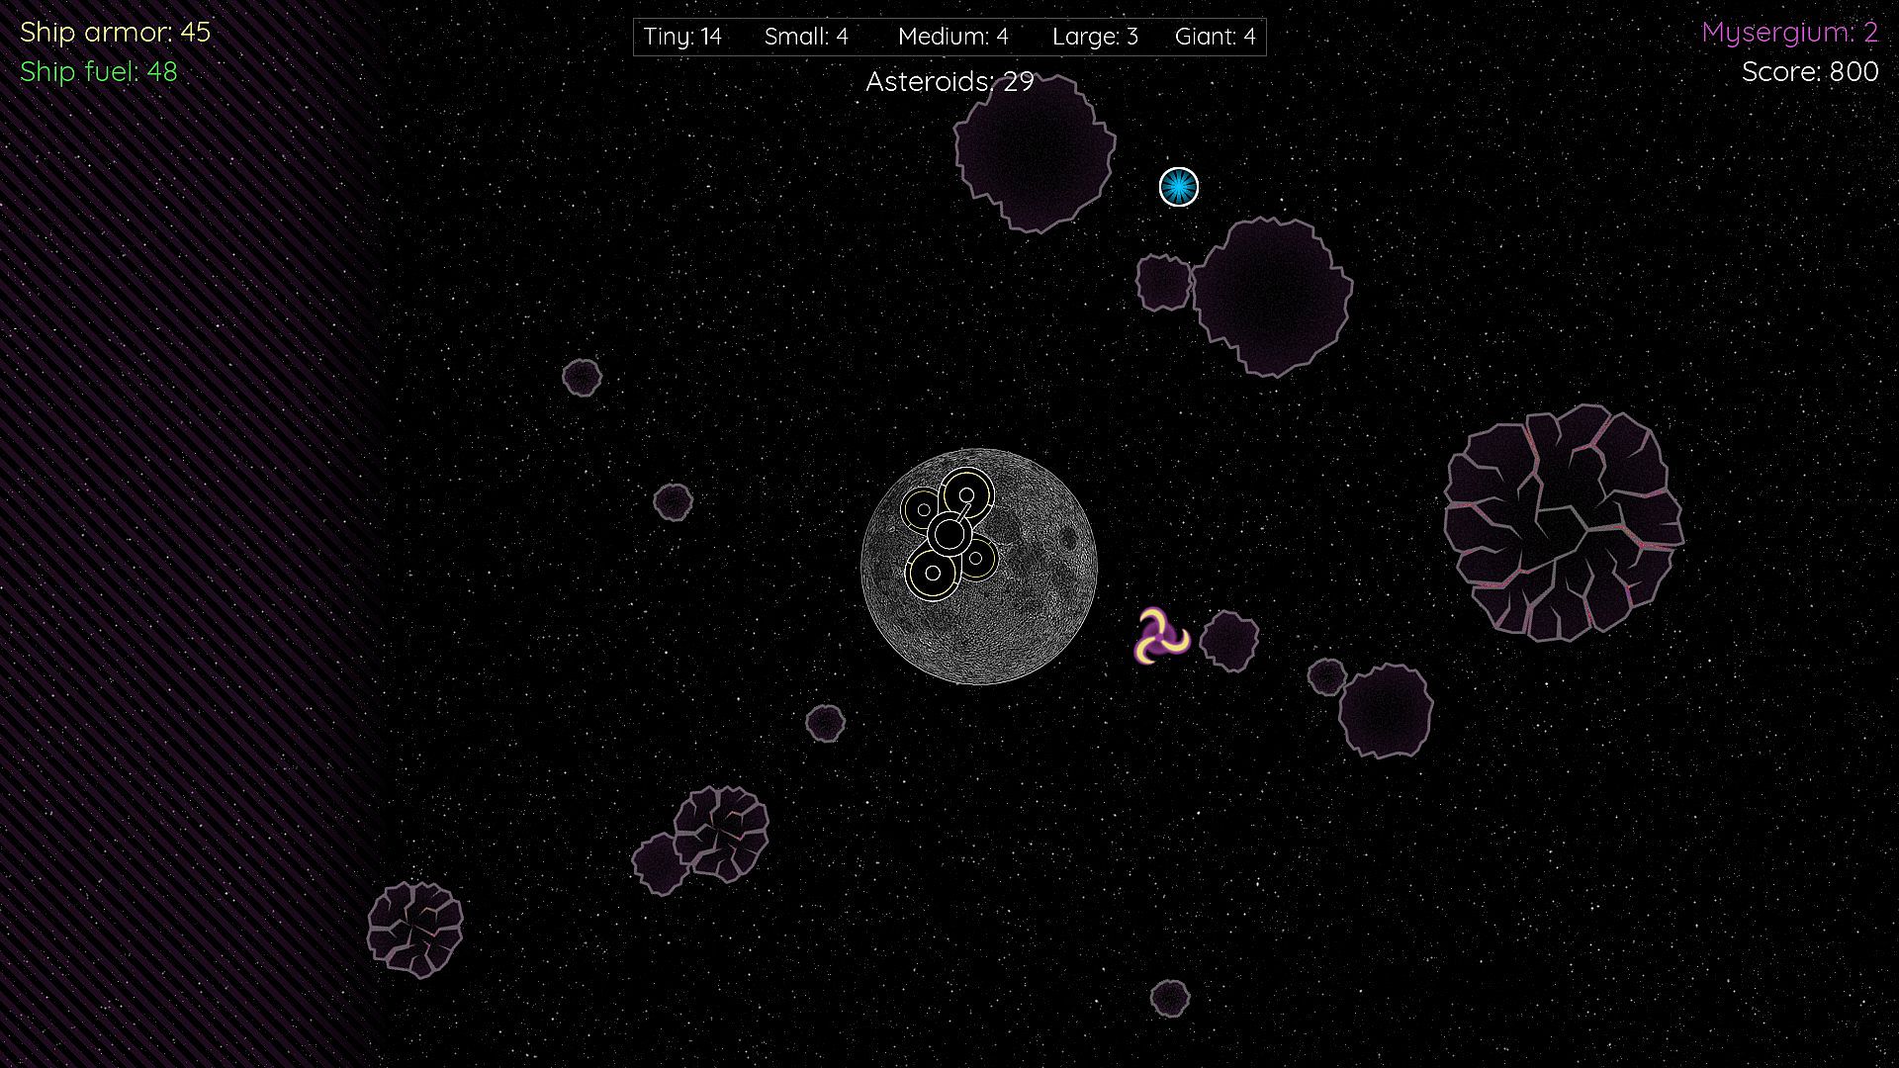
Task: Click the purple-yellow spinning ship
Action: (x=1158, y=637)
